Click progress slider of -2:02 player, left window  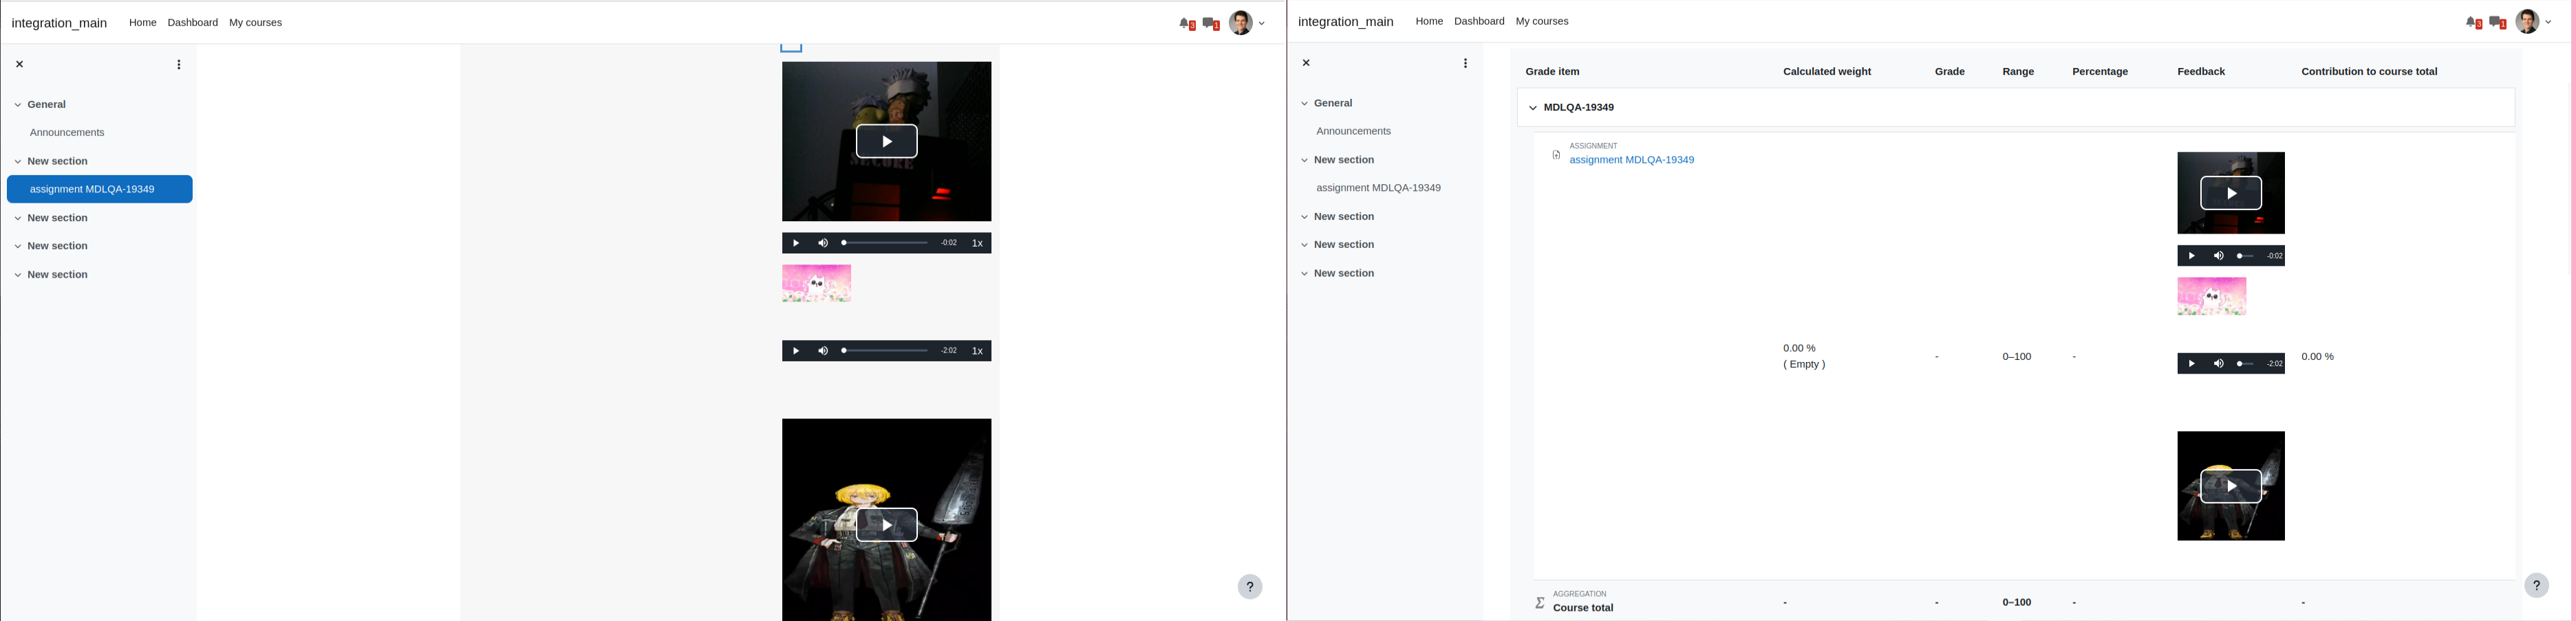(x=885, y=352)
